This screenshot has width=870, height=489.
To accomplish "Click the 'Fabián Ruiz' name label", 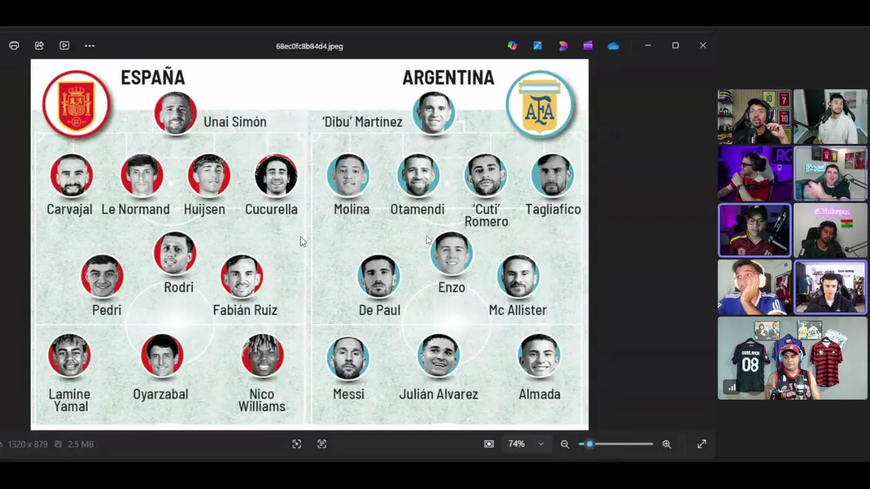I will pos(245,310).
